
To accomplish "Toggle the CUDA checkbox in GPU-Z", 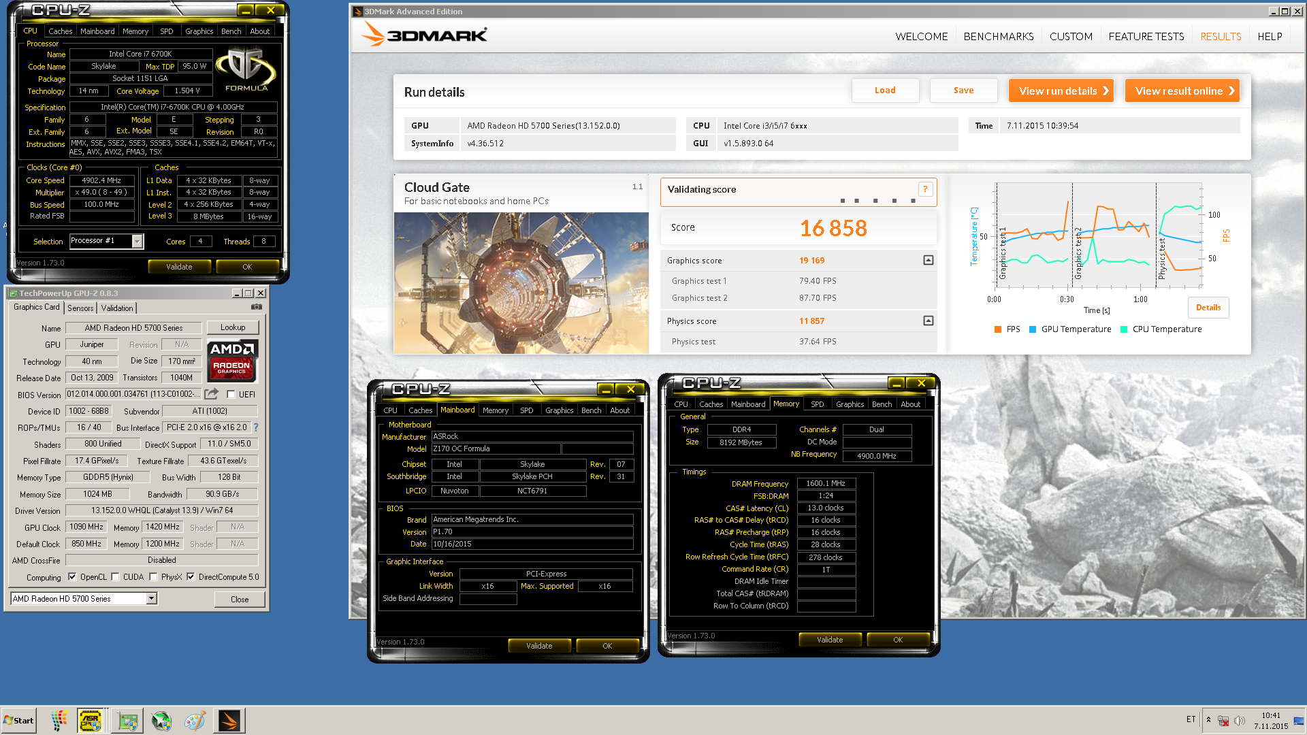I will pos(115,576).
